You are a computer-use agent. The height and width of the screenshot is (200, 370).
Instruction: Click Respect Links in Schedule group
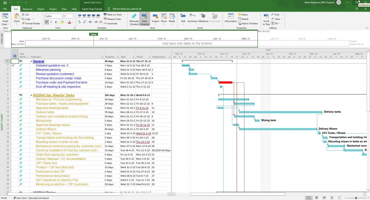pos(112,19)
